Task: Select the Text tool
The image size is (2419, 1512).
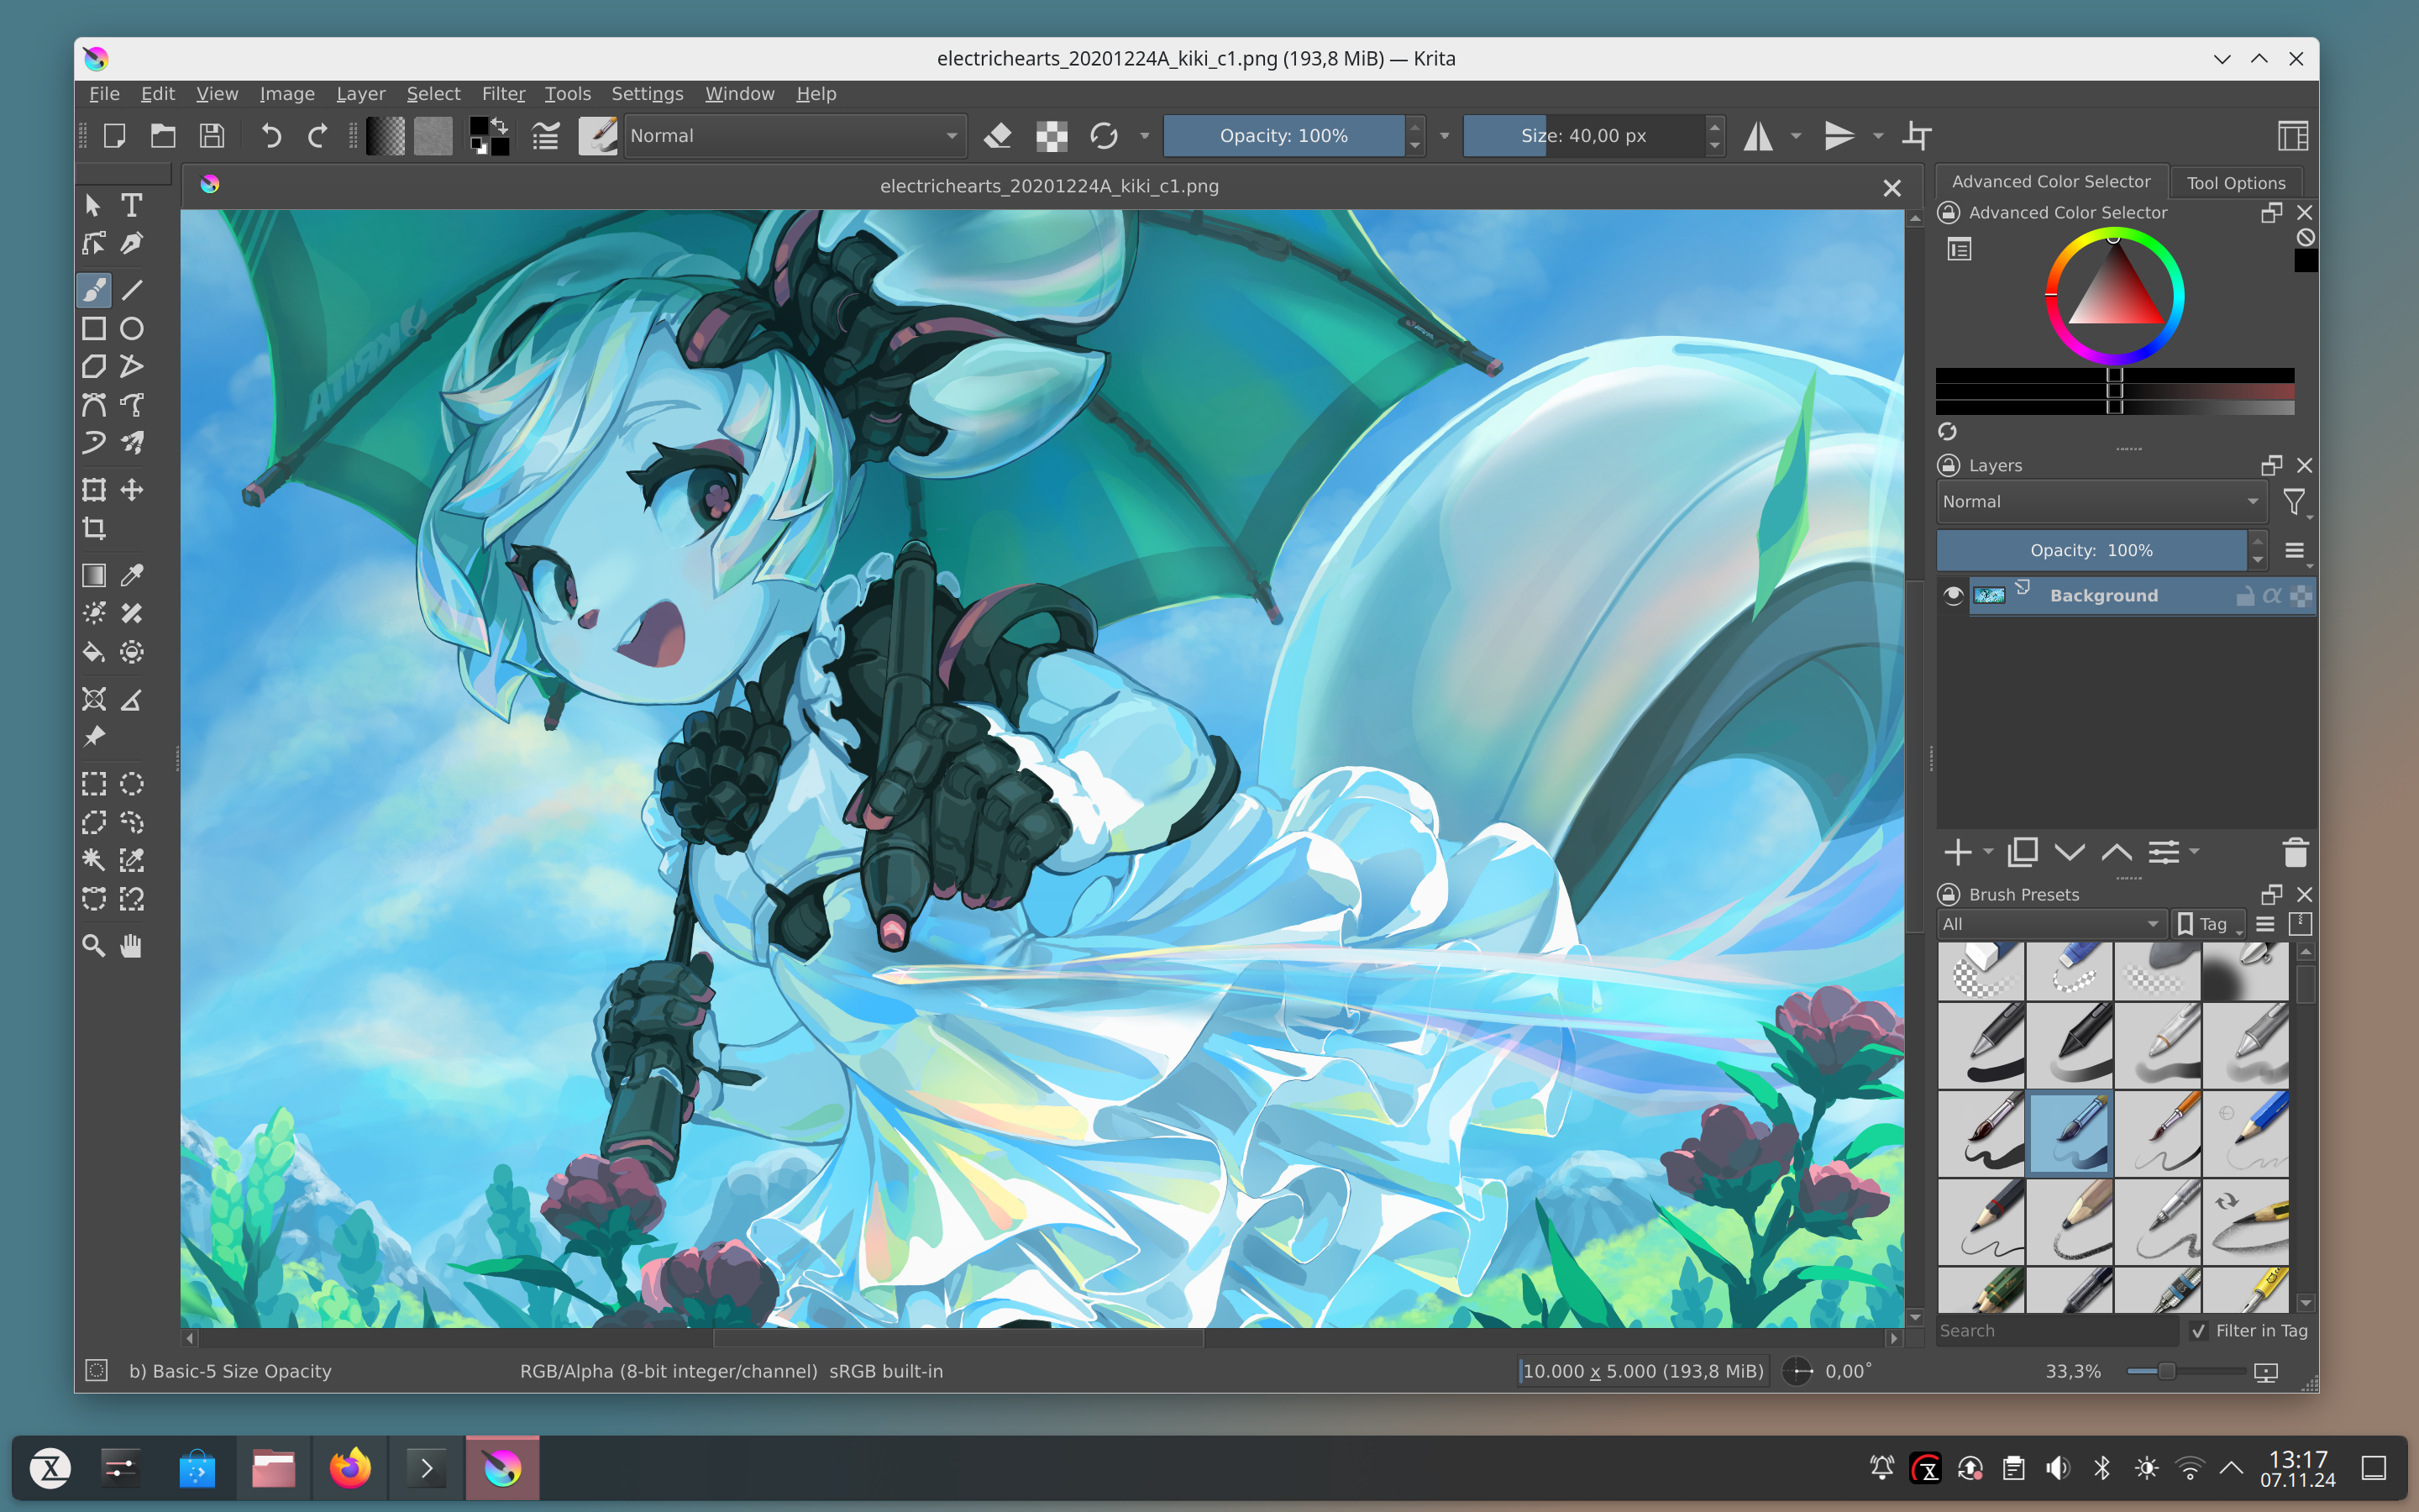Action: pyautogui.click(x=131, y=205)
